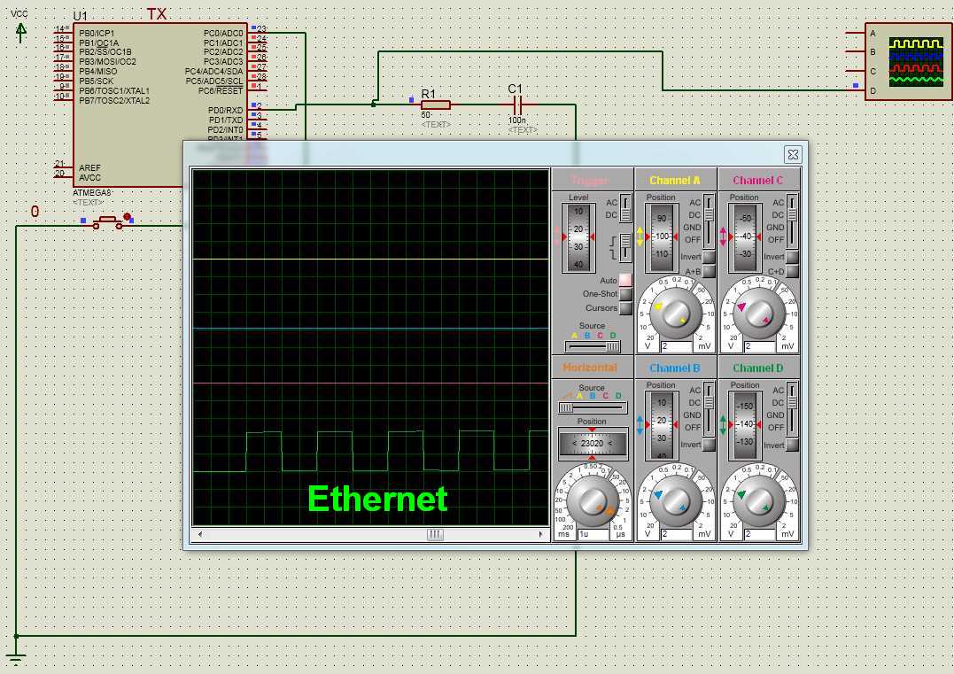Screen dimensions: 954x674
Task: Click Channel D coupling mode slider
Action: point(792,409)
